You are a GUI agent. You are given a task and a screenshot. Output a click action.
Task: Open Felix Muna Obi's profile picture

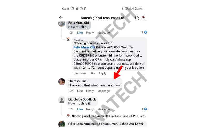pyautogui.click(x=62, y=24)
